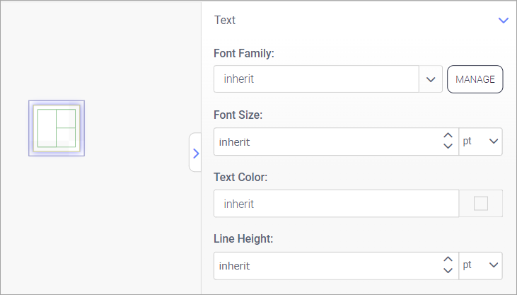Select the bottom-right cell of layout thumbnail
Image resolution: width=517 pixels, height=295 pixels.
click(66, 137)
